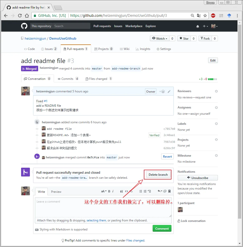This screenshot has height=247, width=243.
Task: Go to browser home page icon
Action: [x=27, y=16]
